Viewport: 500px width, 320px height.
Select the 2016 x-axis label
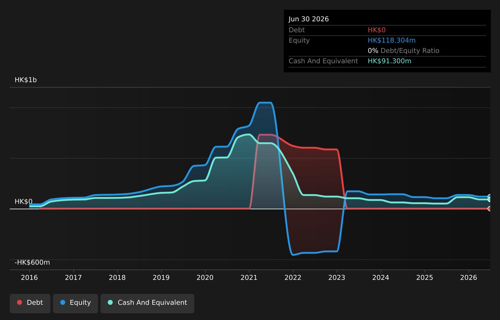coord(30,277)
